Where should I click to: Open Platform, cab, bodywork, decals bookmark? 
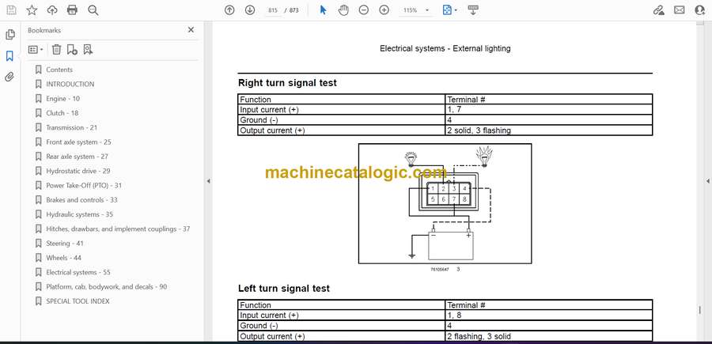[106, 287]
